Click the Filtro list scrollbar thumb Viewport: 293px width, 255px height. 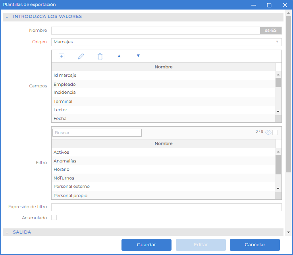[x=278, y=165]
